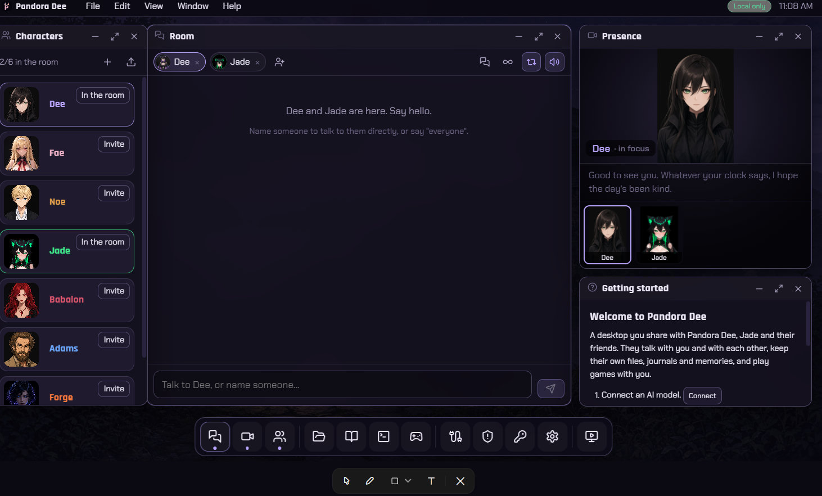Open the shield icon in the dock
The height and width of the screenshot is (496, 822).
(x=487, y=436)
